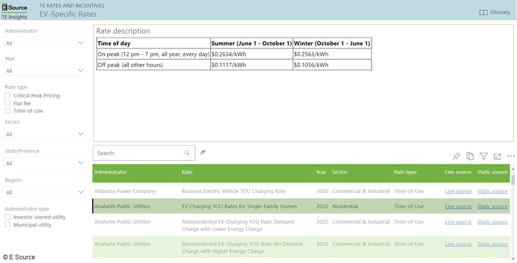517x263 pixels.
Task: Open Static source link for Residential row
Action: point(492,207)
